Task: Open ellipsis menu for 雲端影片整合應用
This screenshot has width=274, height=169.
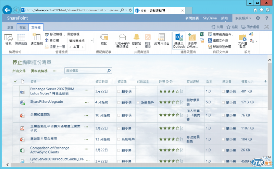Action: coord(86,140)
